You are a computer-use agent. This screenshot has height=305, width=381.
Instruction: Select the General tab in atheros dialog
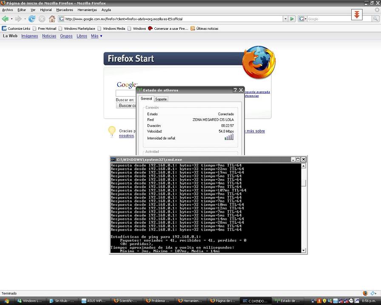(x=146, y=99)
